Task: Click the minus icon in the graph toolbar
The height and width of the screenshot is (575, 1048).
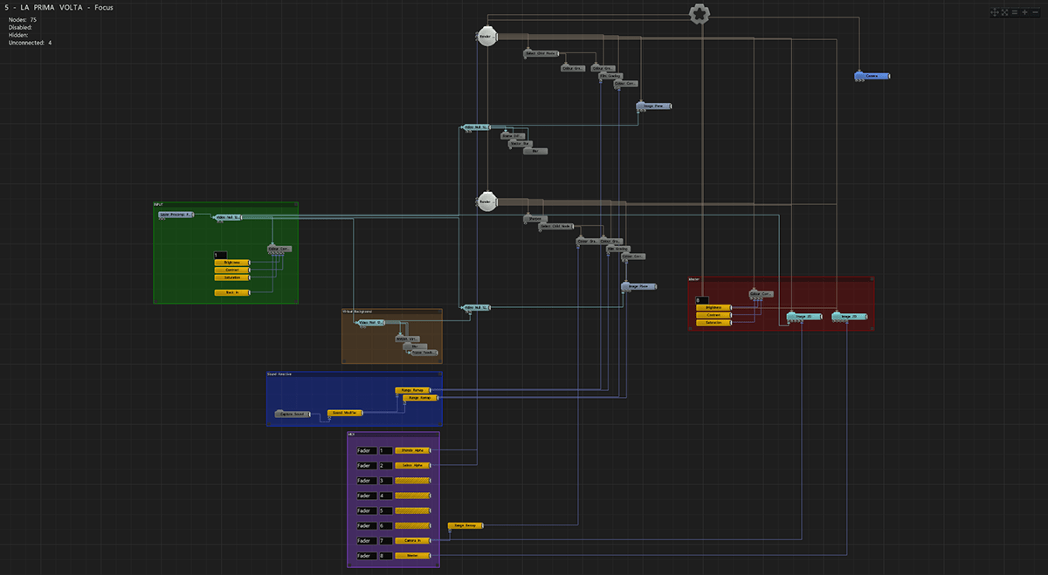Action: pos(1036,12)
